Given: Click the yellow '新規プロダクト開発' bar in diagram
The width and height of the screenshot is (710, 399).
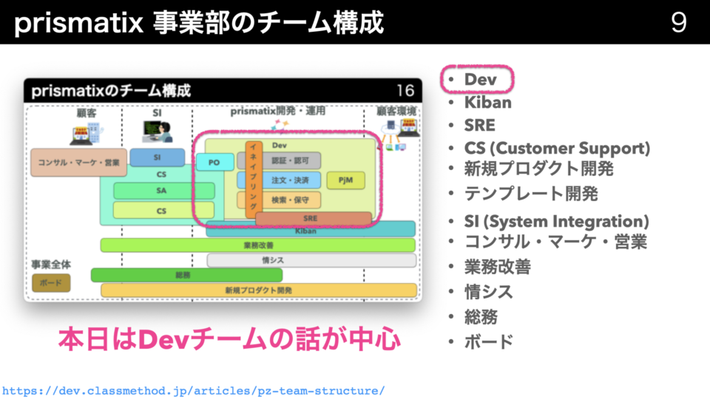Looking at the screenshot, I should (259, 290).
